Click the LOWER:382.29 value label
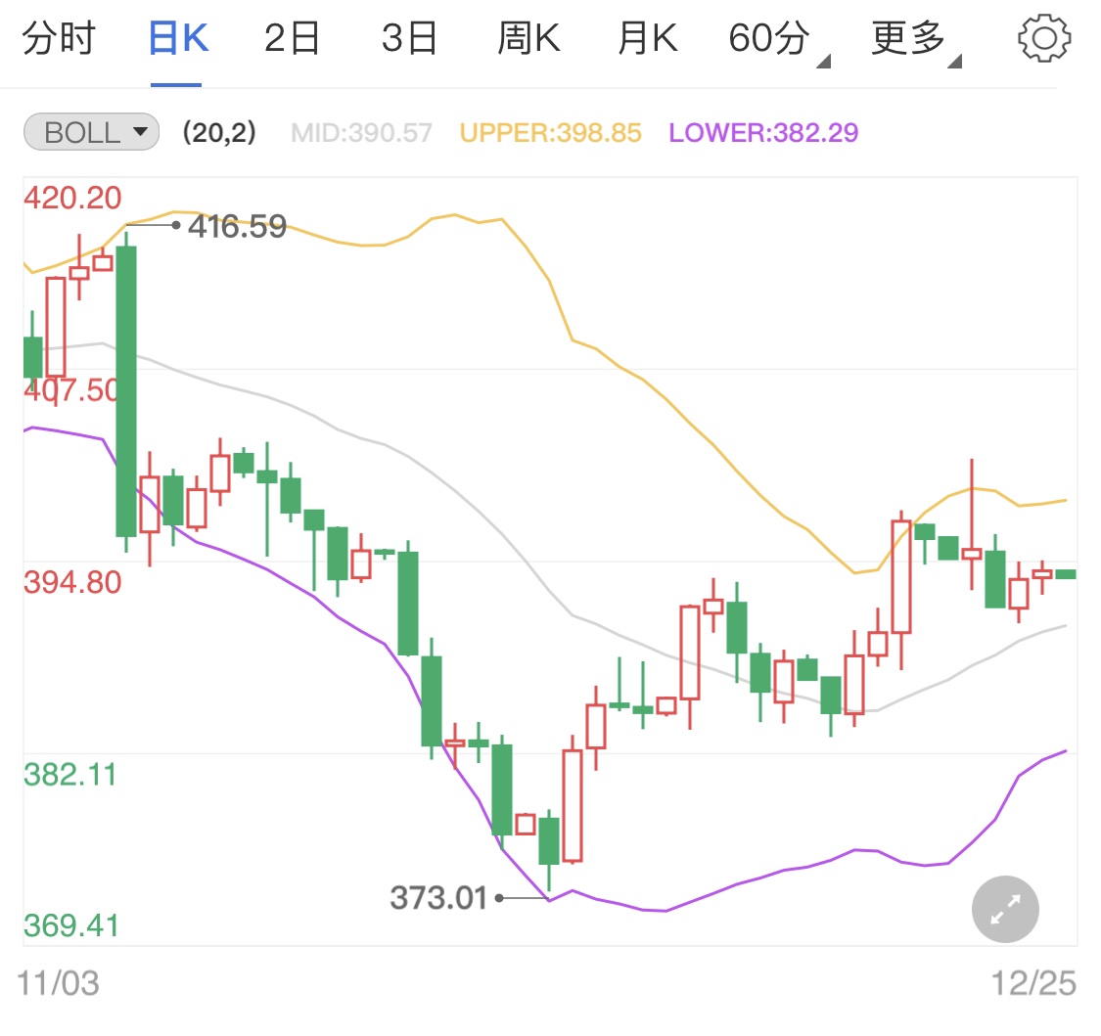The height and width of the screenshot is (1036, 1101). click(x=763, y=133)
